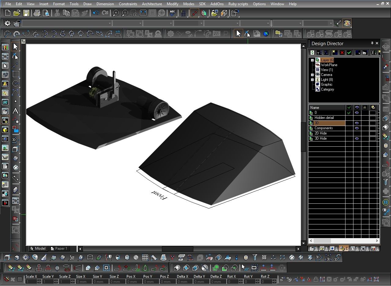This screenshot has height=286, width=391.
Task: Open the Constraints menu
Action: (x=128, y=4)
